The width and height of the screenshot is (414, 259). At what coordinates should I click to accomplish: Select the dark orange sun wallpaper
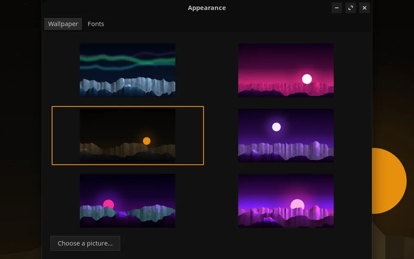pyautogui.click(x=128, y=135)
